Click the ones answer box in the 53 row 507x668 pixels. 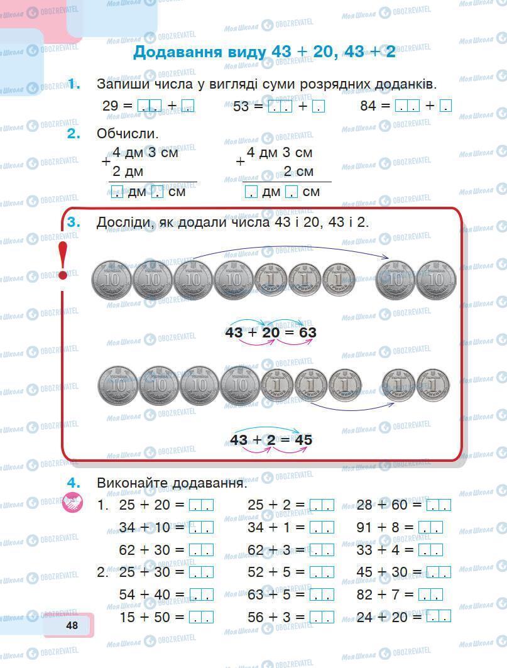pos(319,106)
